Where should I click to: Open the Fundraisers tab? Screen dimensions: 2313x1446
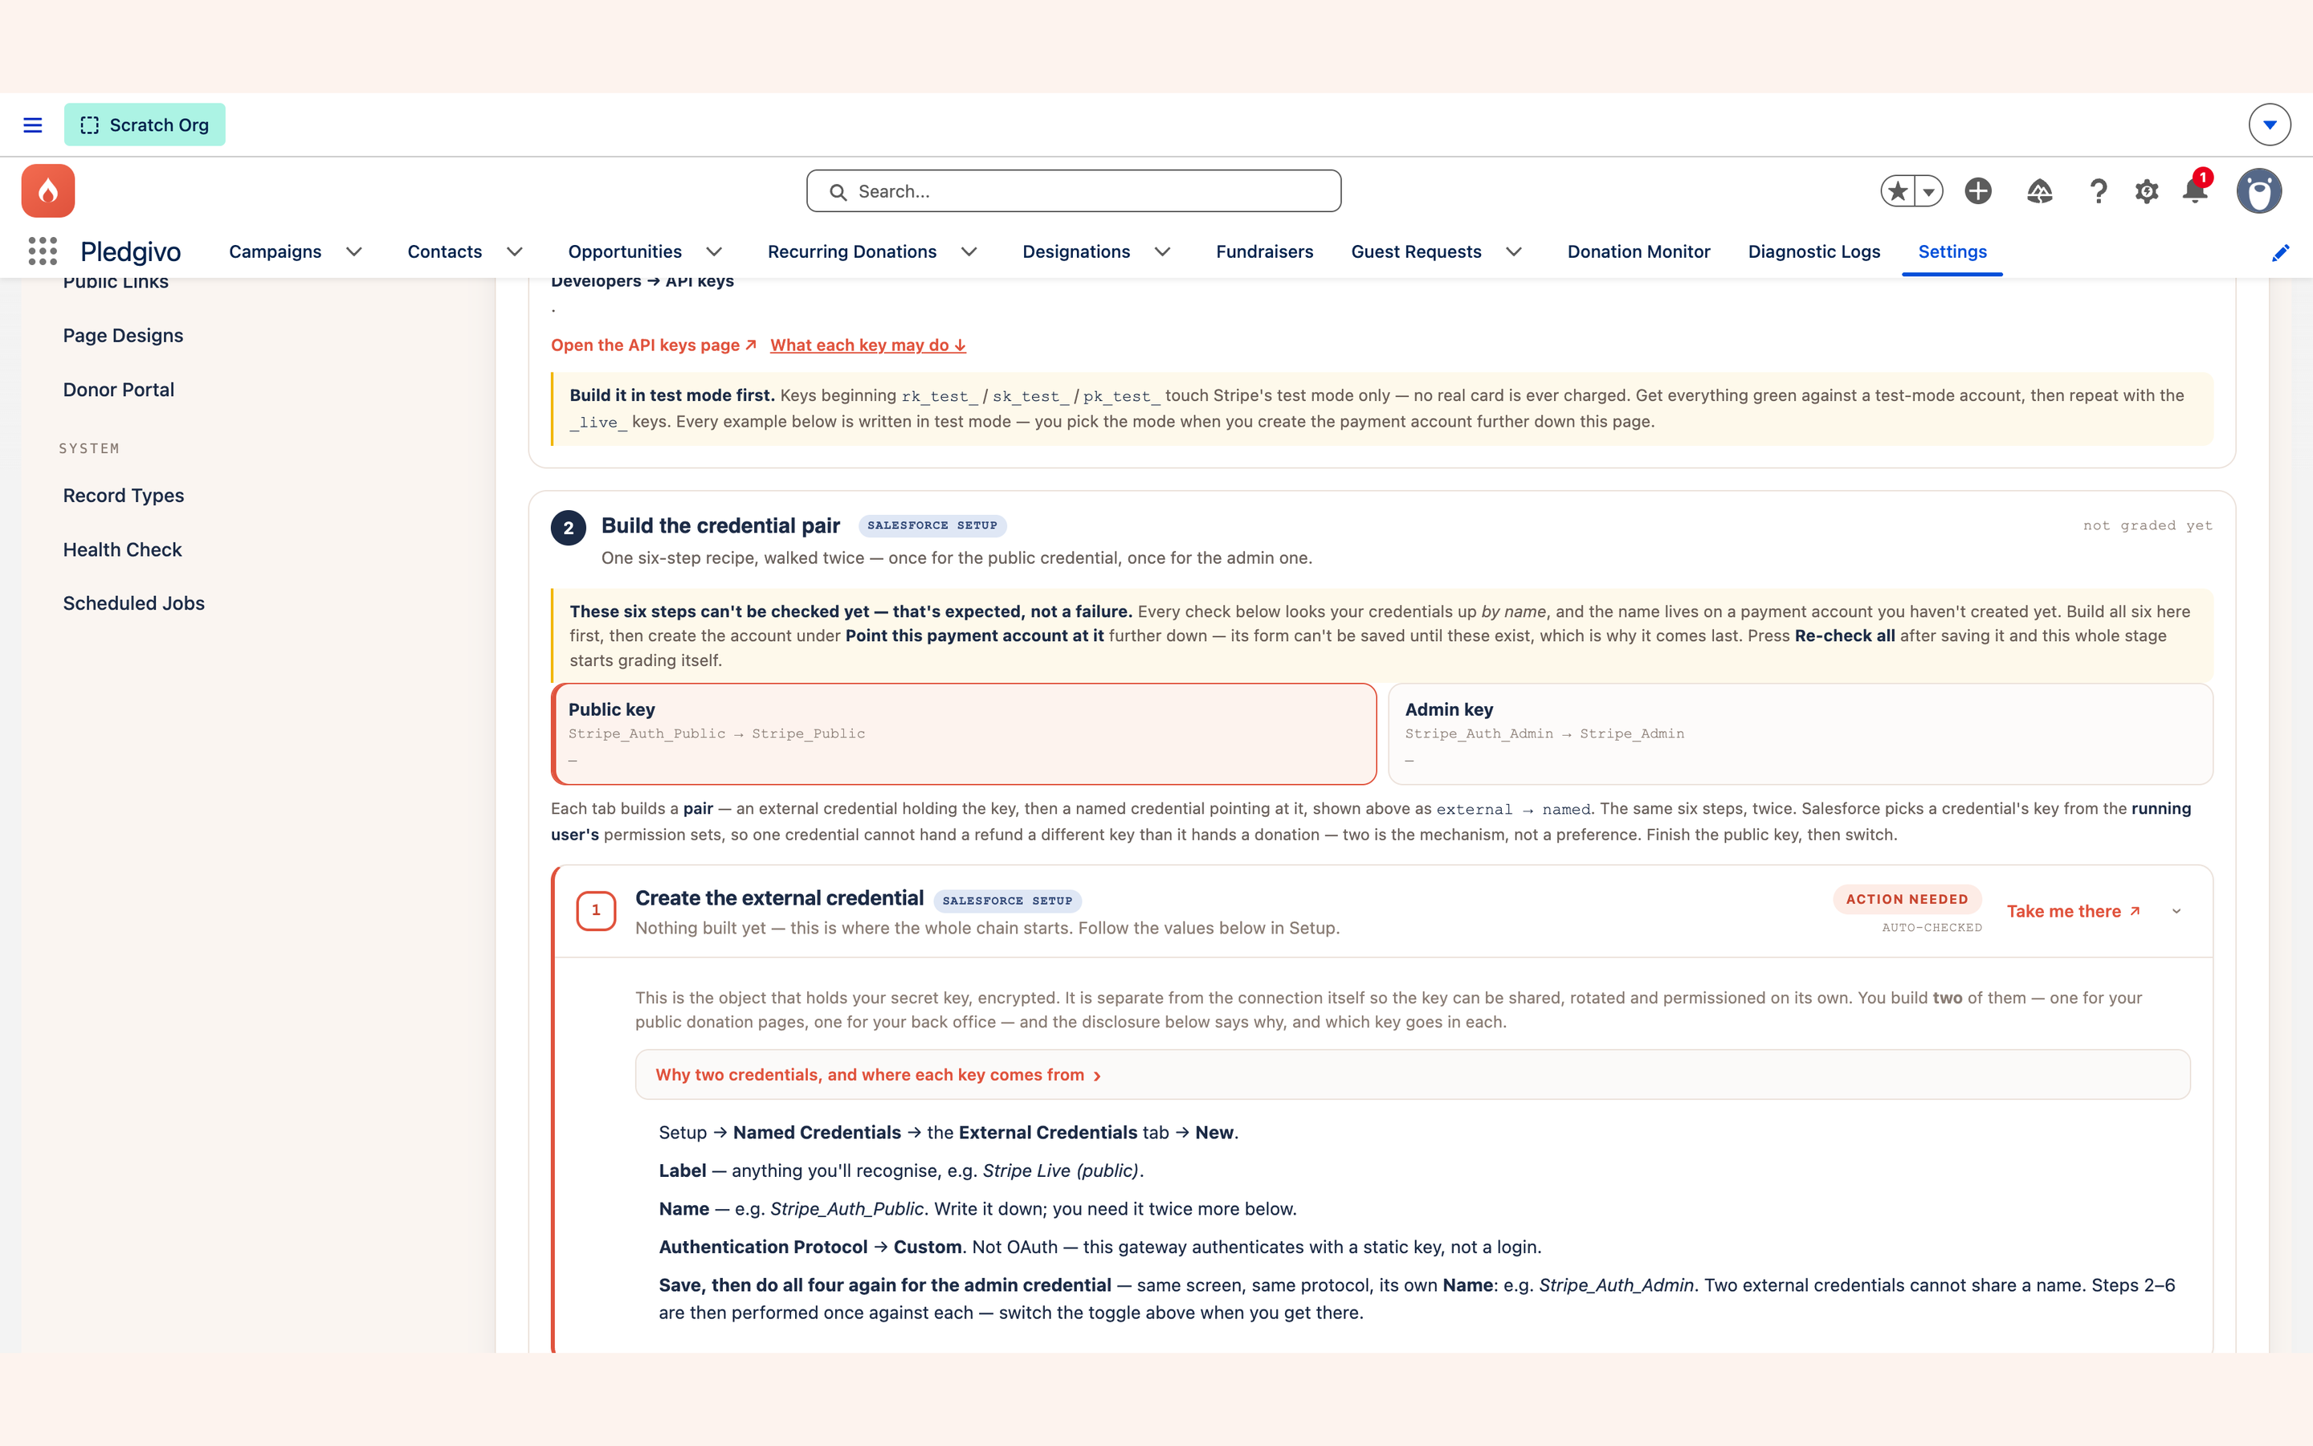1264,251
